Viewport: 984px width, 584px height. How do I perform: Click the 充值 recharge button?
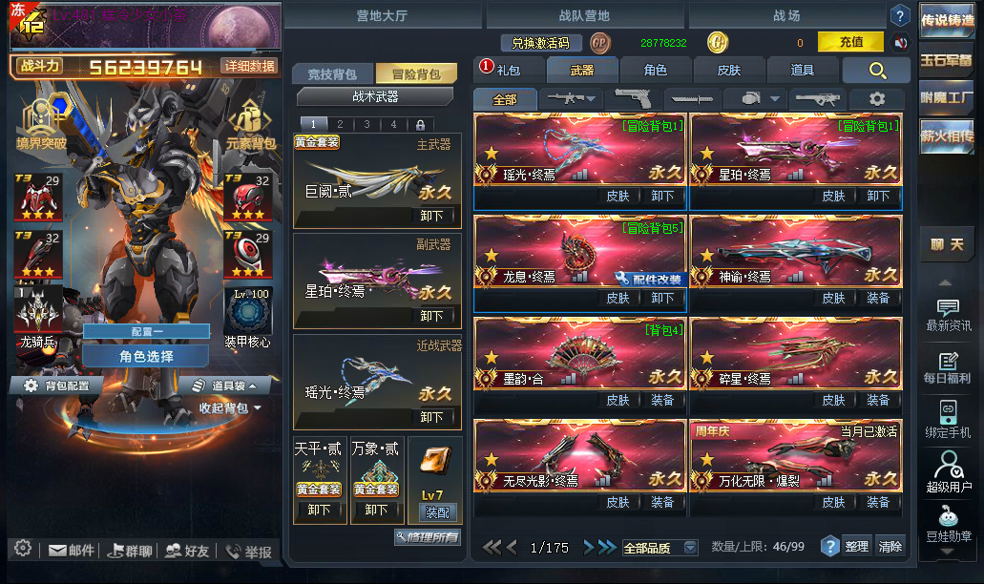851,42
